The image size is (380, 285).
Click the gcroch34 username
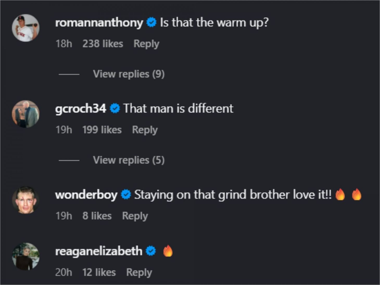tap(81, 109)
